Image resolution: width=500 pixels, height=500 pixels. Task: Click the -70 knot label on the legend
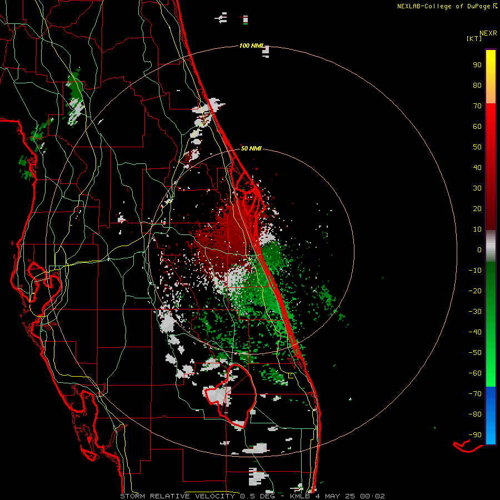click(475, 394)
